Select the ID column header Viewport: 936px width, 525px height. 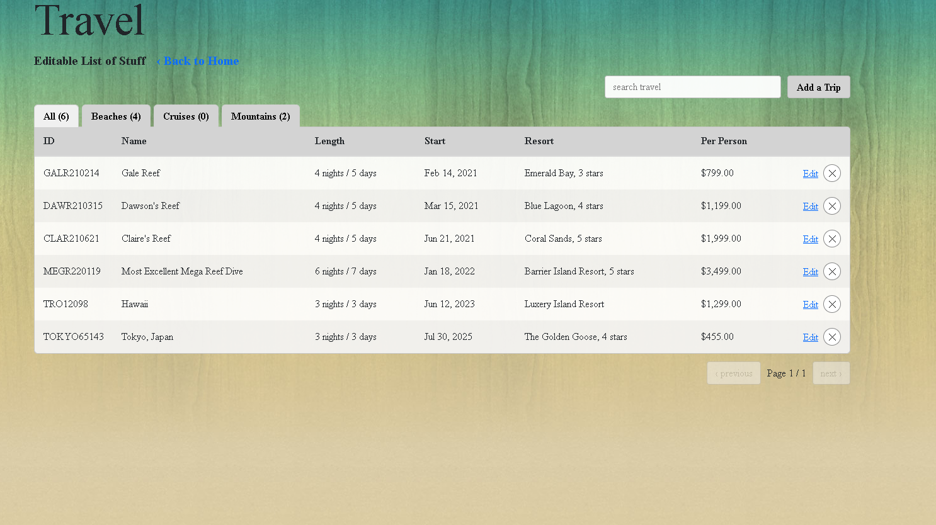[x=49, y=141]
